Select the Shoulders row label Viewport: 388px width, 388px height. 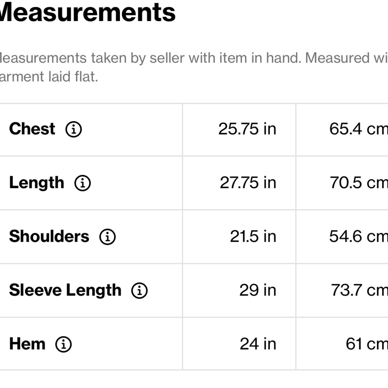coord(49,236)
